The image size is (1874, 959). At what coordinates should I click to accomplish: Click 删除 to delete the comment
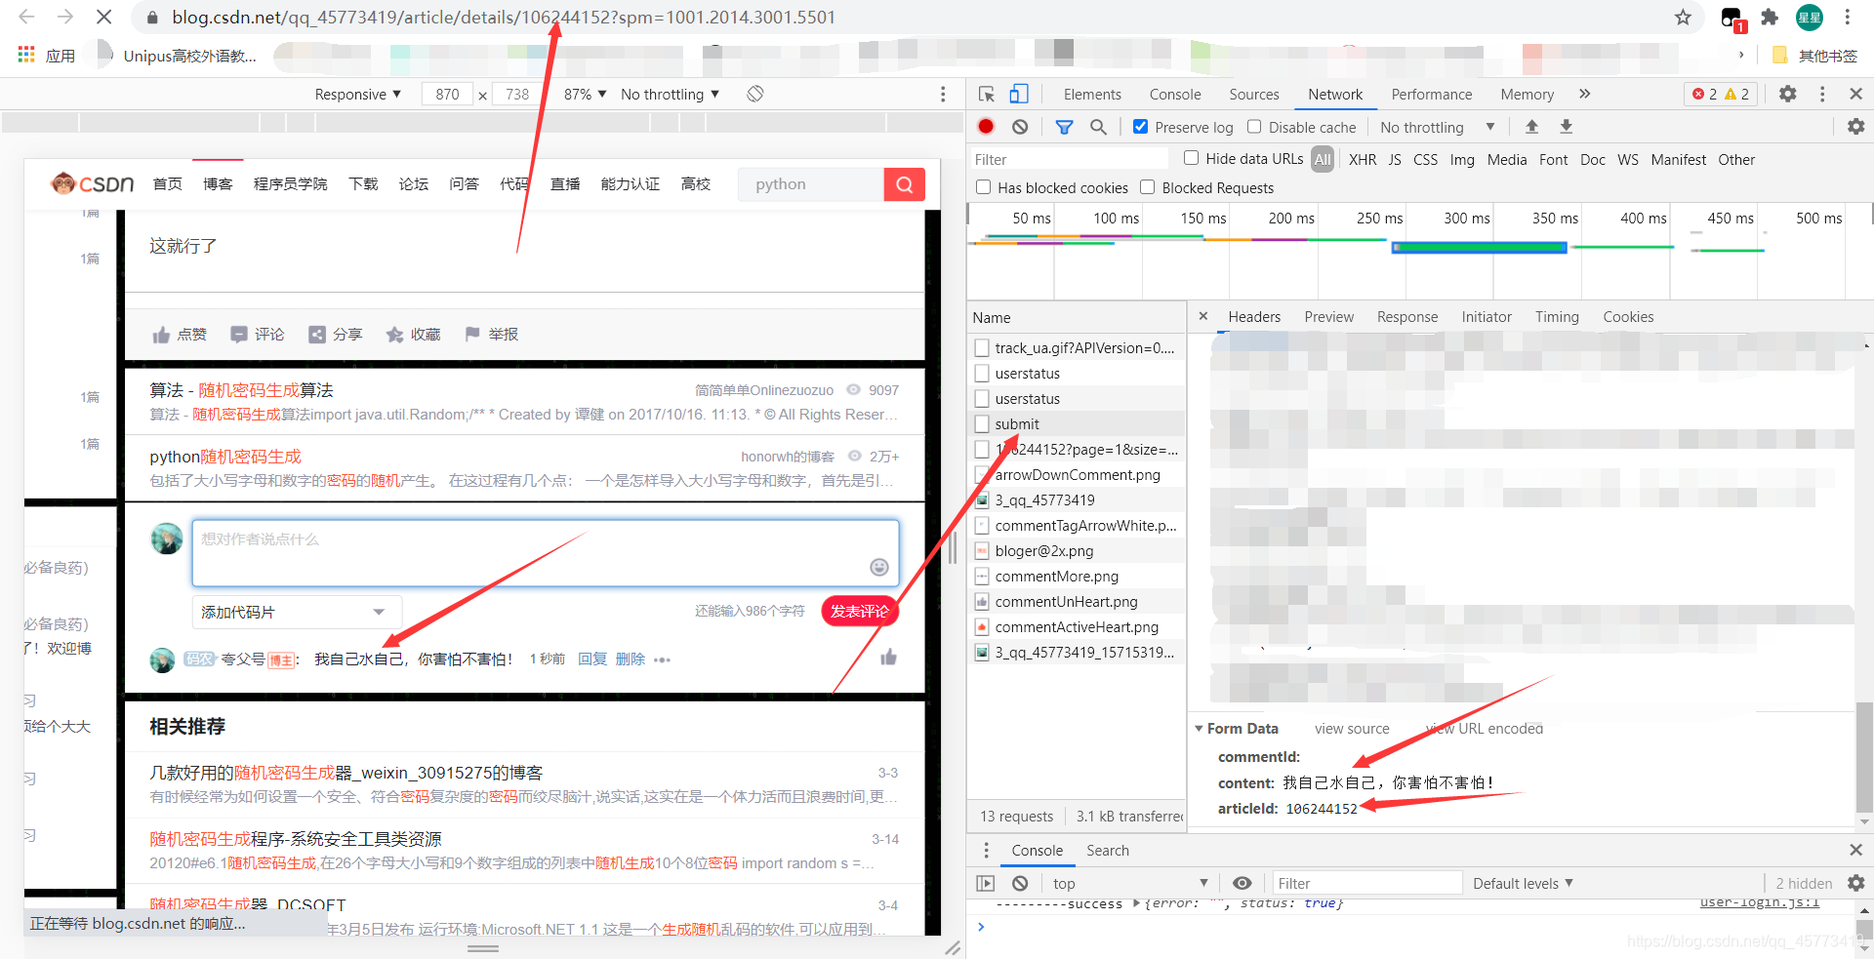pos(631,659)
